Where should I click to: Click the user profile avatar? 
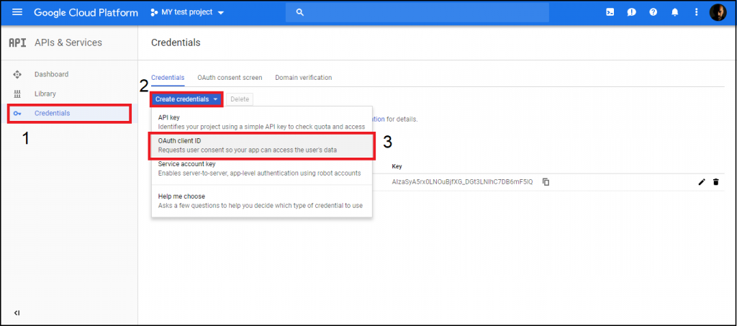(x=718, y=12)
